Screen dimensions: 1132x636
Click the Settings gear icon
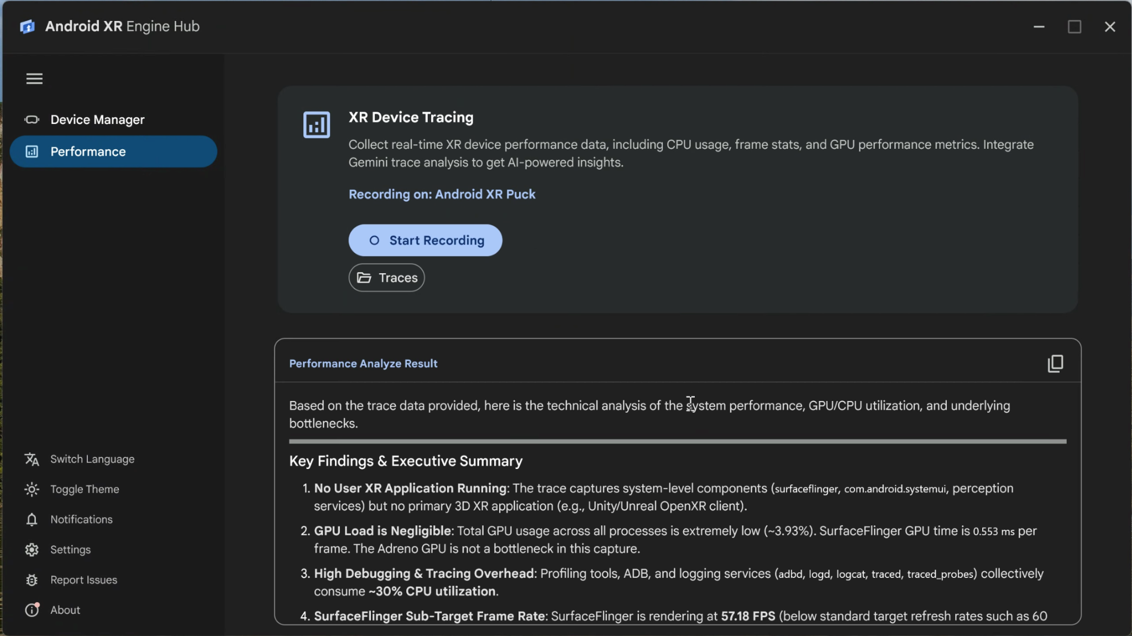click(x=32, y=549)
